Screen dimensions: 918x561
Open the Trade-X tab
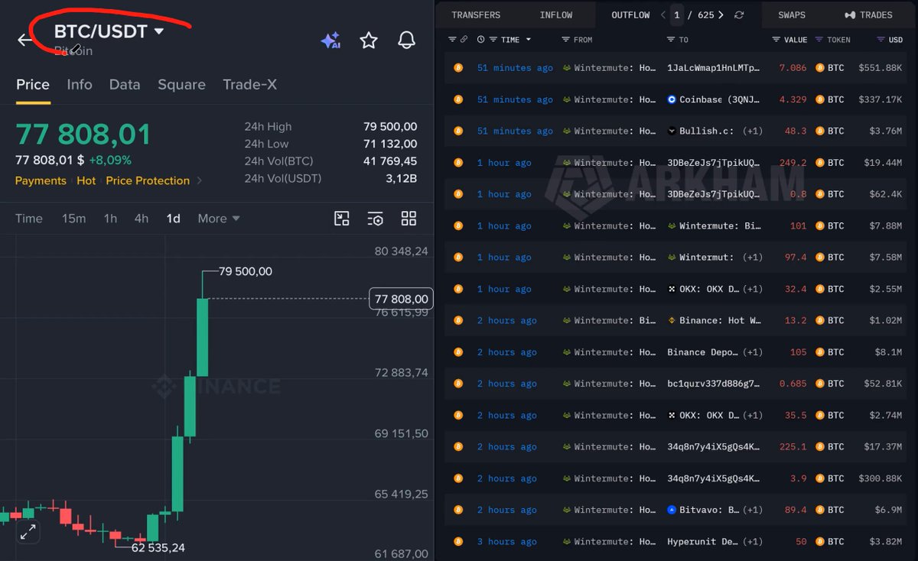249,85
